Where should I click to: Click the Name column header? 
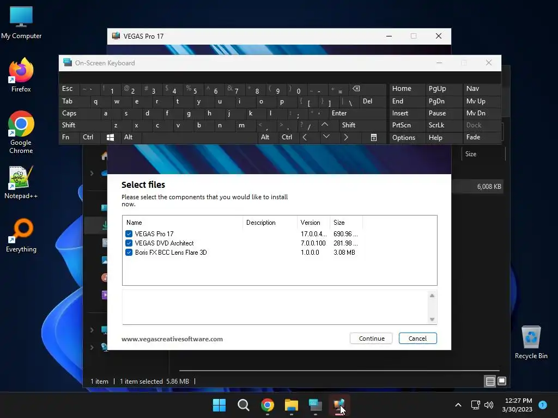point(183,223)
